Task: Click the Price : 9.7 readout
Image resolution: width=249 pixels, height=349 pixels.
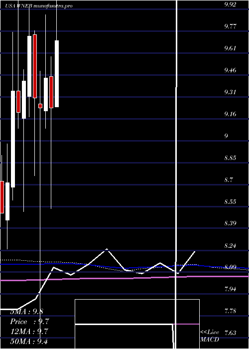Action: pos(30,322)
